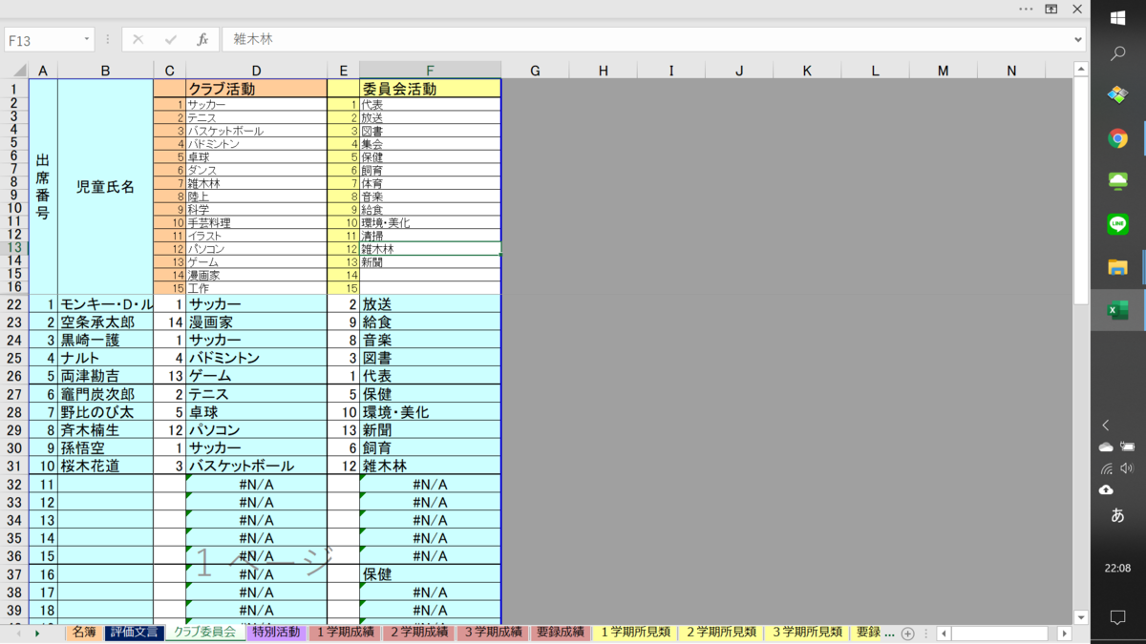Open battery status tray icon
This screenshot has width=1146, height=644.
tap(1128, 447)
